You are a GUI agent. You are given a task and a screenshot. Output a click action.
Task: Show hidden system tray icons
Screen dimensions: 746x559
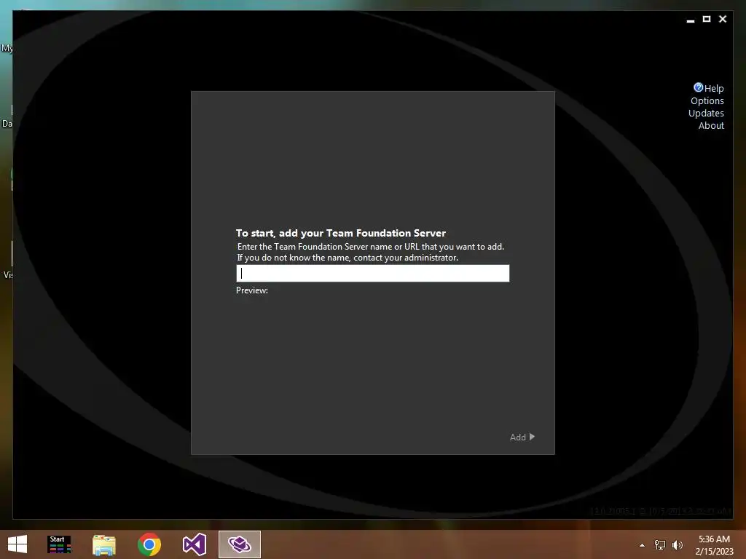(642, 545)
